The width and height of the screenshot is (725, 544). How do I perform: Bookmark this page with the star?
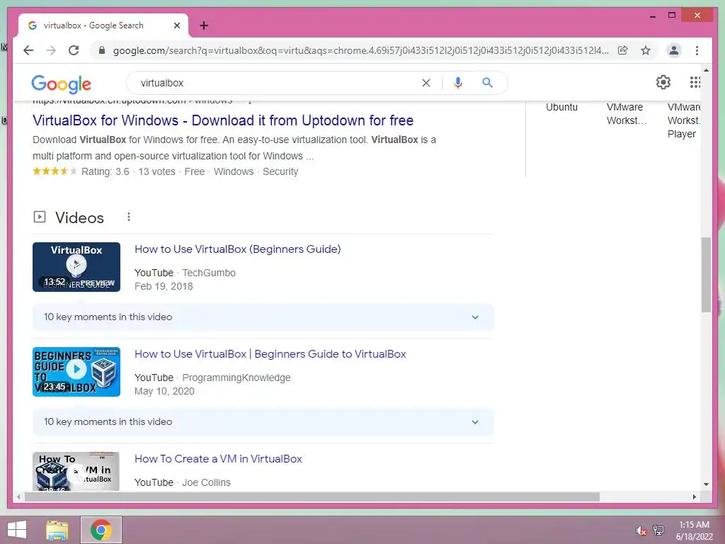646,50
